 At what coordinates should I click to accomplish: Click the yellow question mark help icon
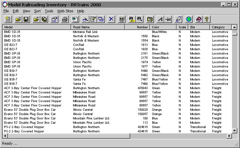click(x=207, y=19)
